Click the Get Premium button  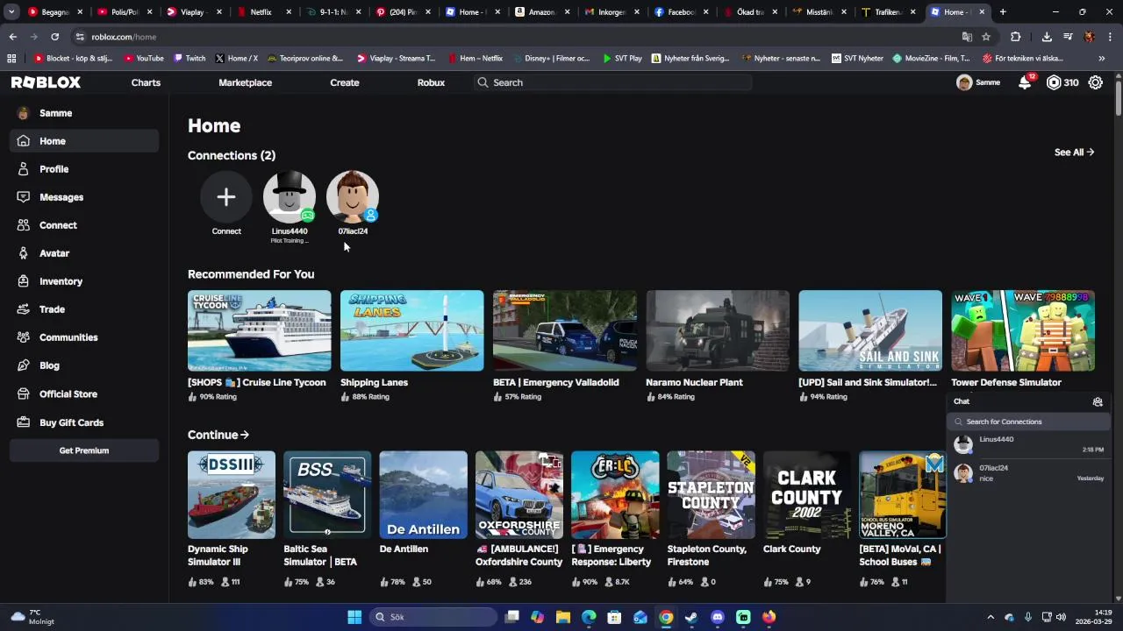pos(84,450)
